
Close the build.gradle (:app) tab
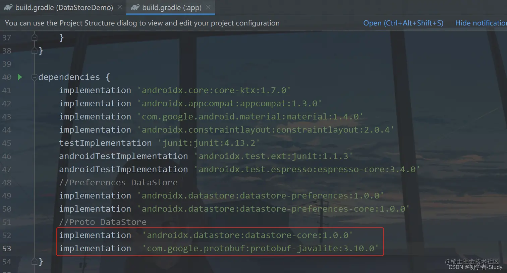pos(208,7)
